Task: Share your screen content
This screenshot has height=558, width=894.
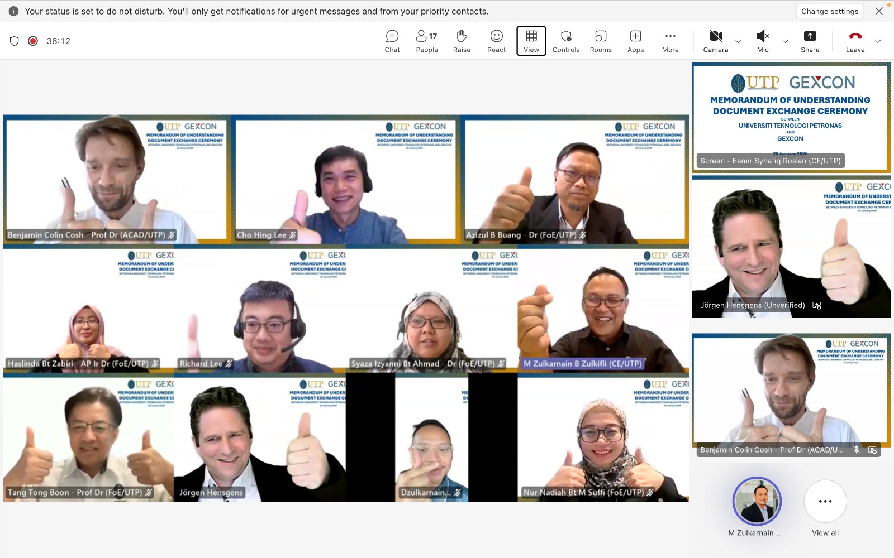Action: click(810, 41)
